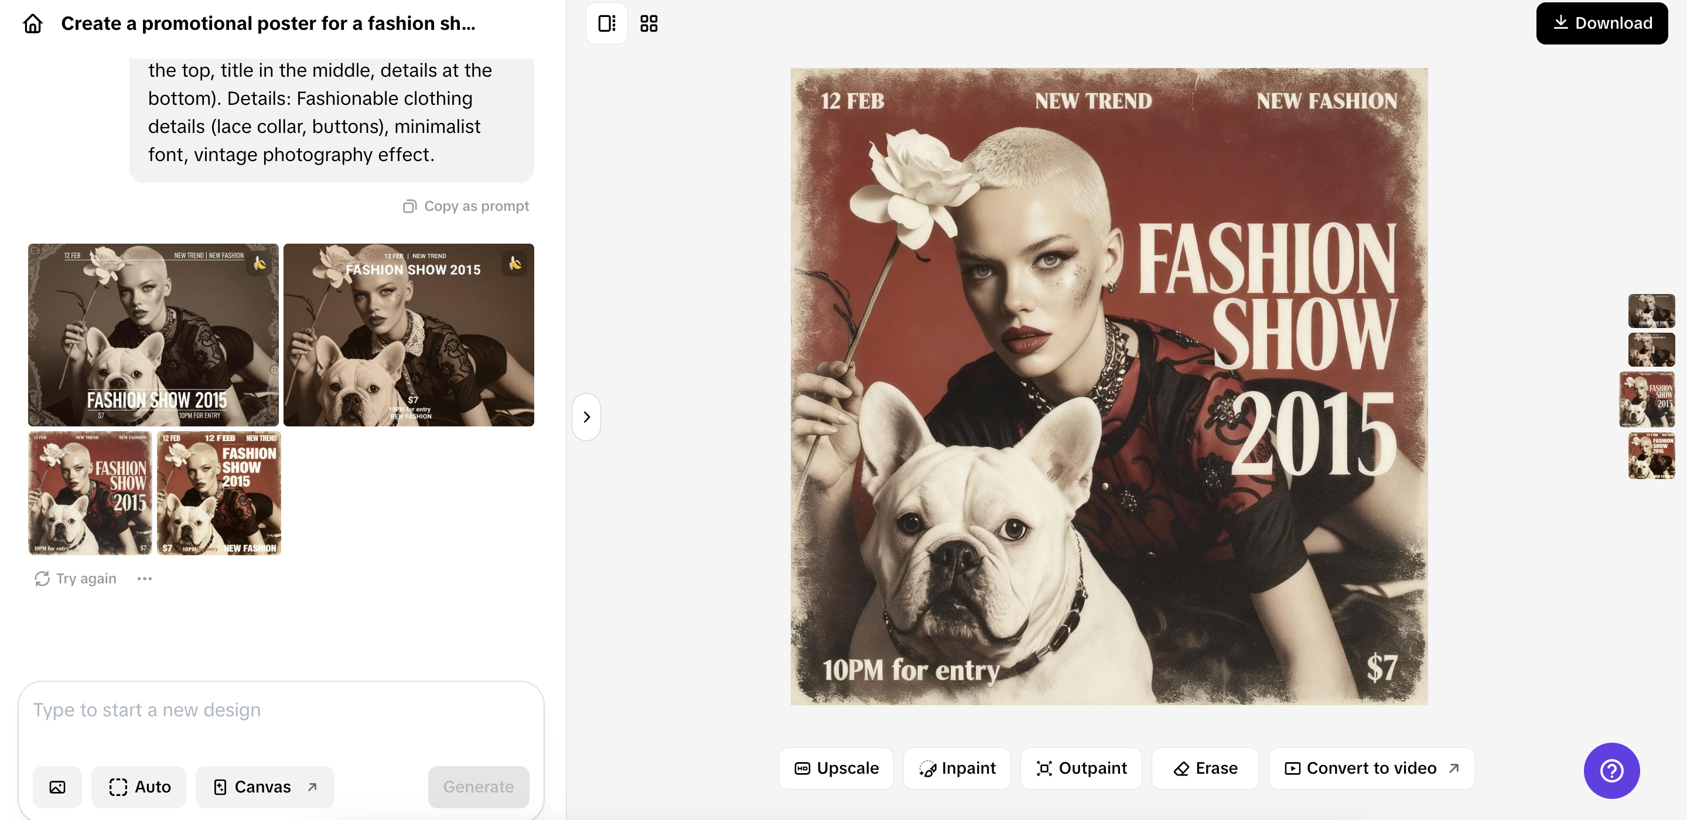Click the image upload icon
Screen dimensions: 1687x820
point(57,787)
